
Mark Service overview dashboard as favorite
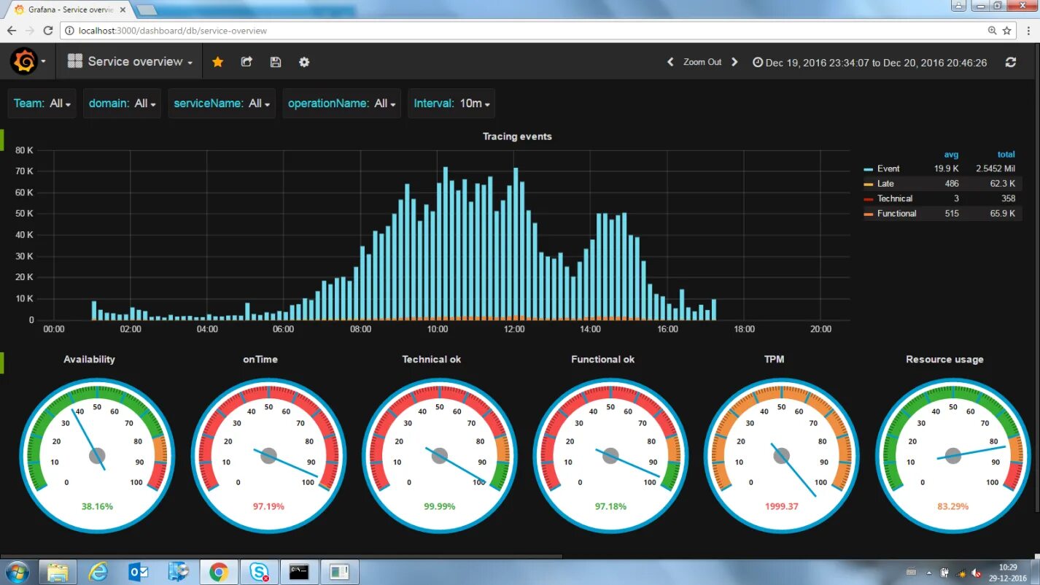(217, 62)
